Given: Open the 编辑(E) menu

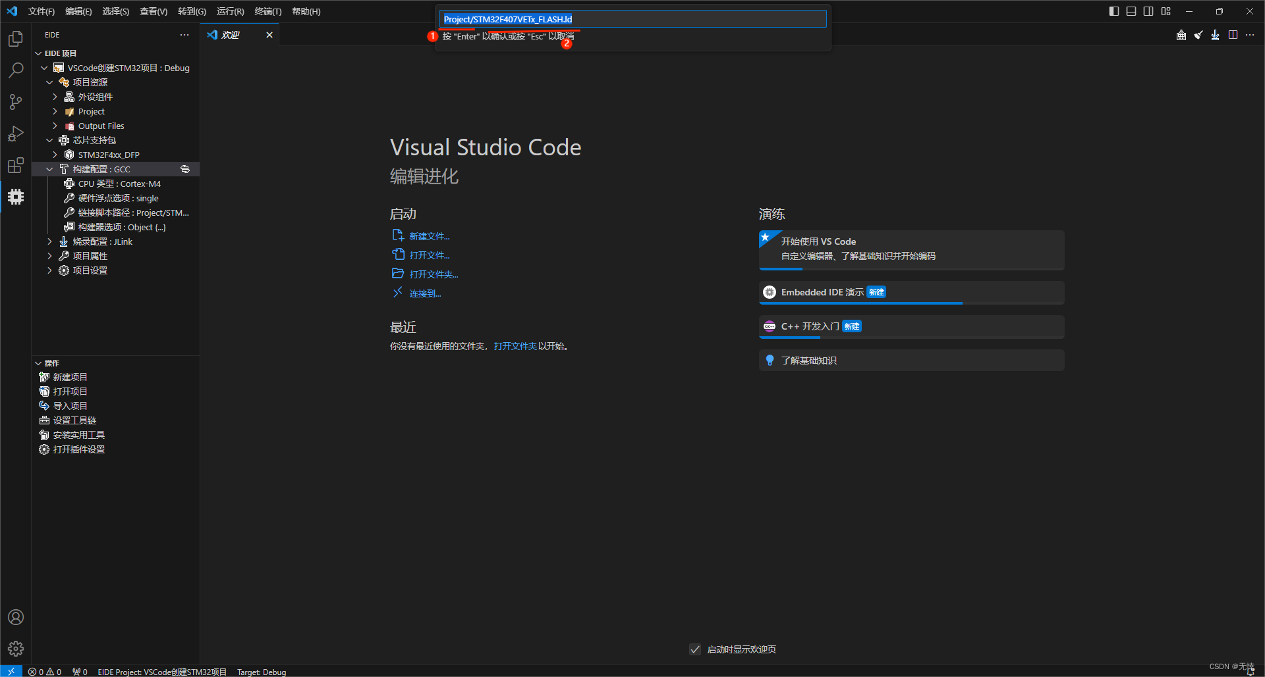Looking at the screenshot, I should click(x=78, y=11).
